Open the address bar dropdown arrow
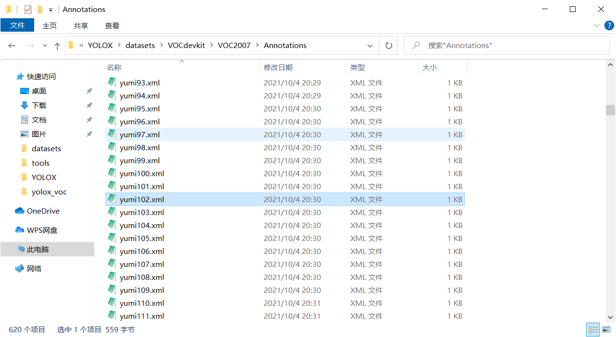This screenshot has width=616, height=337. coord(370,45)
